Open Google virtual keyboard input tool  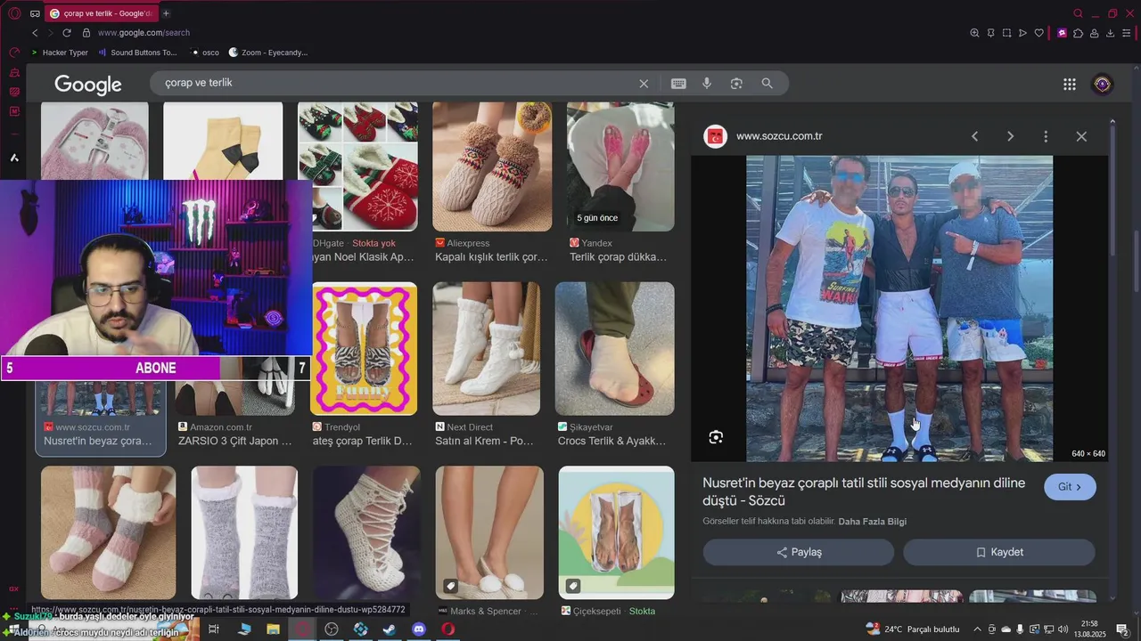pos(678,83)
